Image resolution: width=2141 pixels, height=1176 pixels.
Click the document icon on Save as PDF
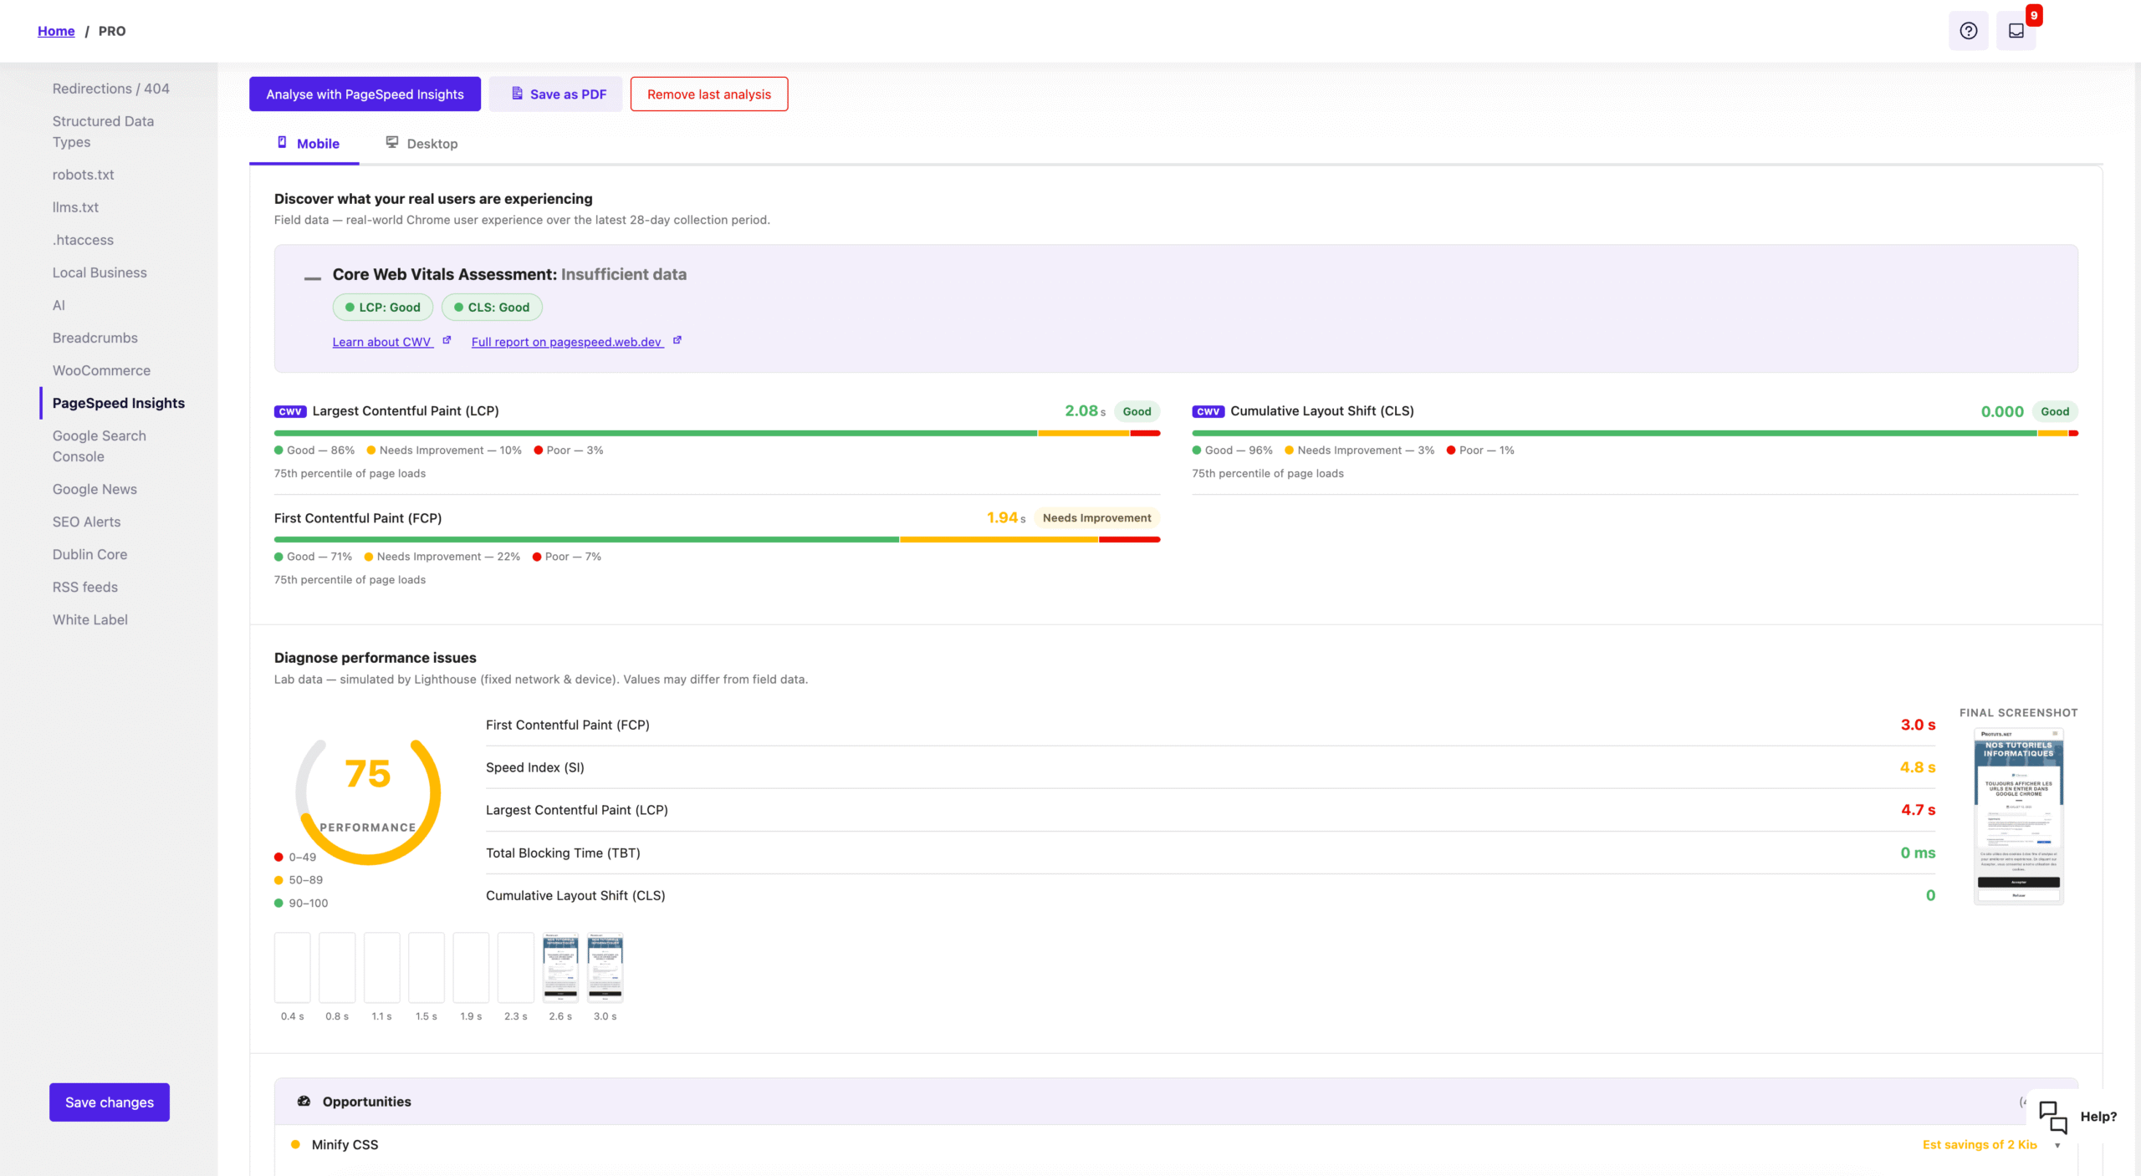[x=517, y=94]
